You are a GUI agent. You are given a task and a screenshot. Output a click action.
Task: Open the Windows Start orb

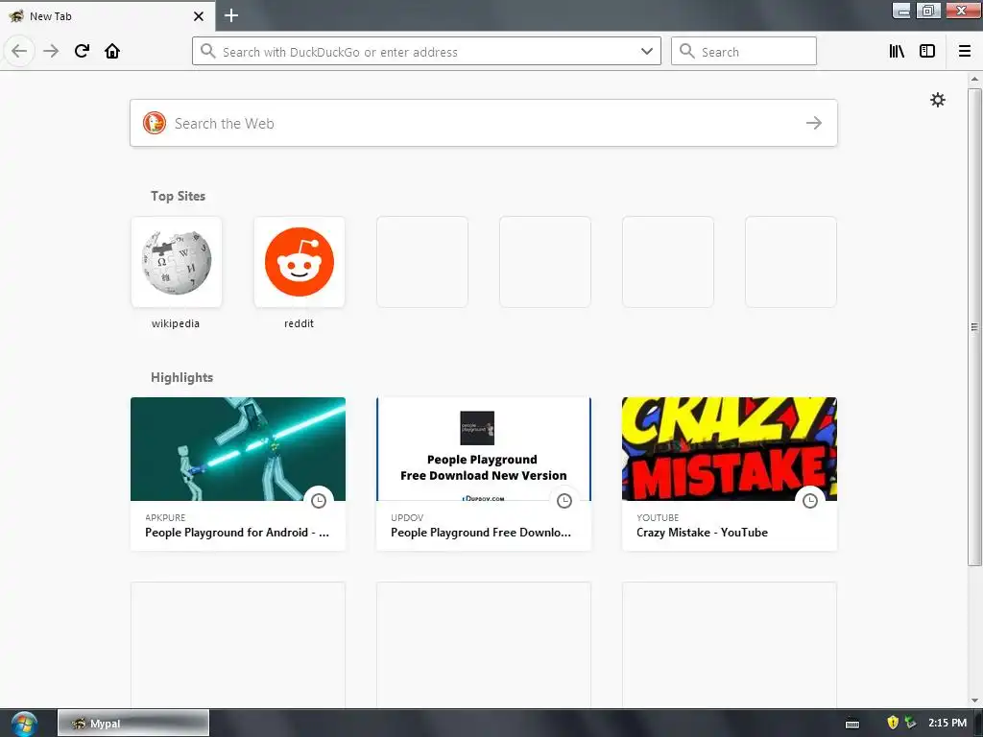tap(24, 724)
